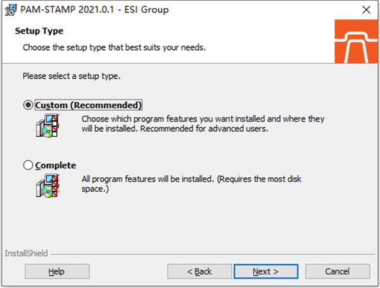Click the Custom option description text
Viewport: 380px width, 288px height.
[x=203, y=123]
